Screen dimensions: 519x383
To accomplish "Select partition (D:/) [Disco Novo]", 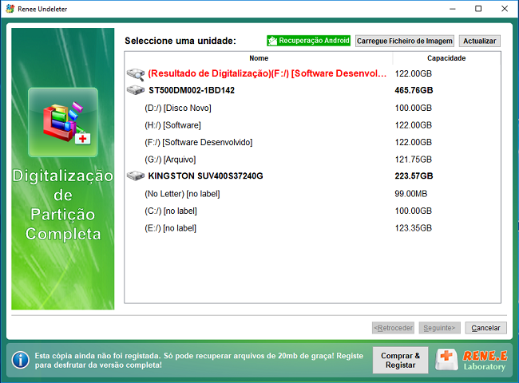I will point(312,108).
